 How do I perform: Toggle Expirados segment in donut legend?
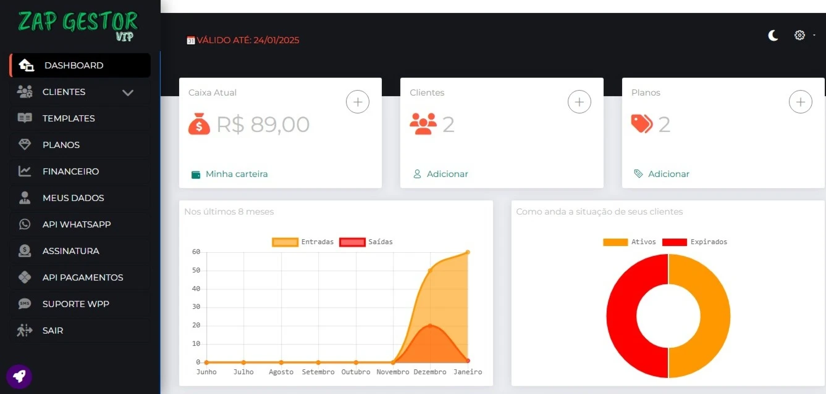point(694,242)
